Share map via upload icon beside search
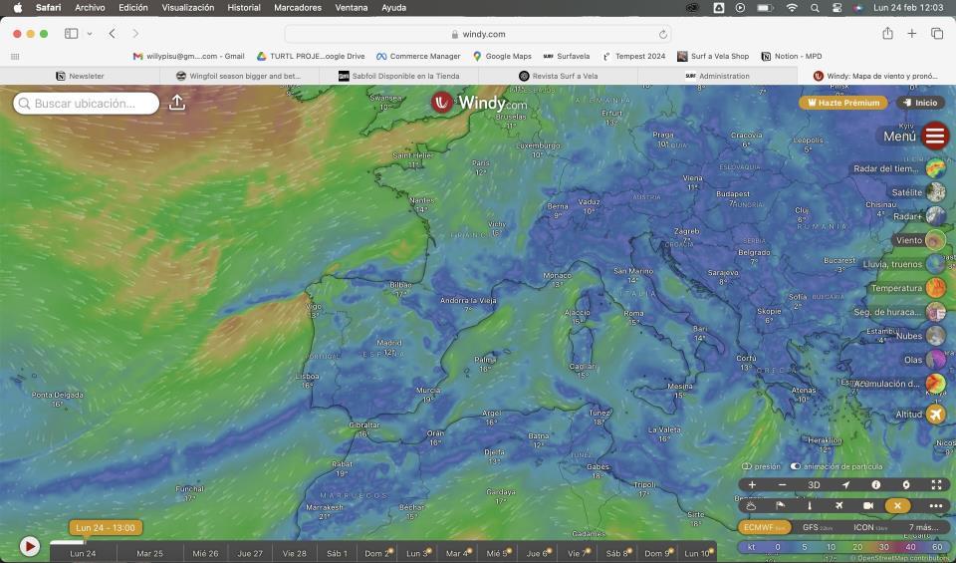This screenshot has width=956, height=563. (x=177, y=103)
